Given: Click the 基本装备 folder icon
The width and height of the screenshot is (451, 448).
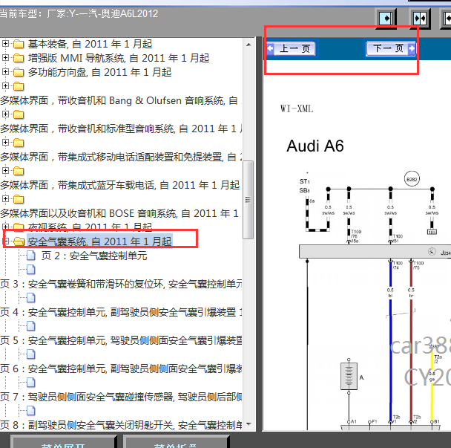Looking at the screenshot, I should coord(19,44).
